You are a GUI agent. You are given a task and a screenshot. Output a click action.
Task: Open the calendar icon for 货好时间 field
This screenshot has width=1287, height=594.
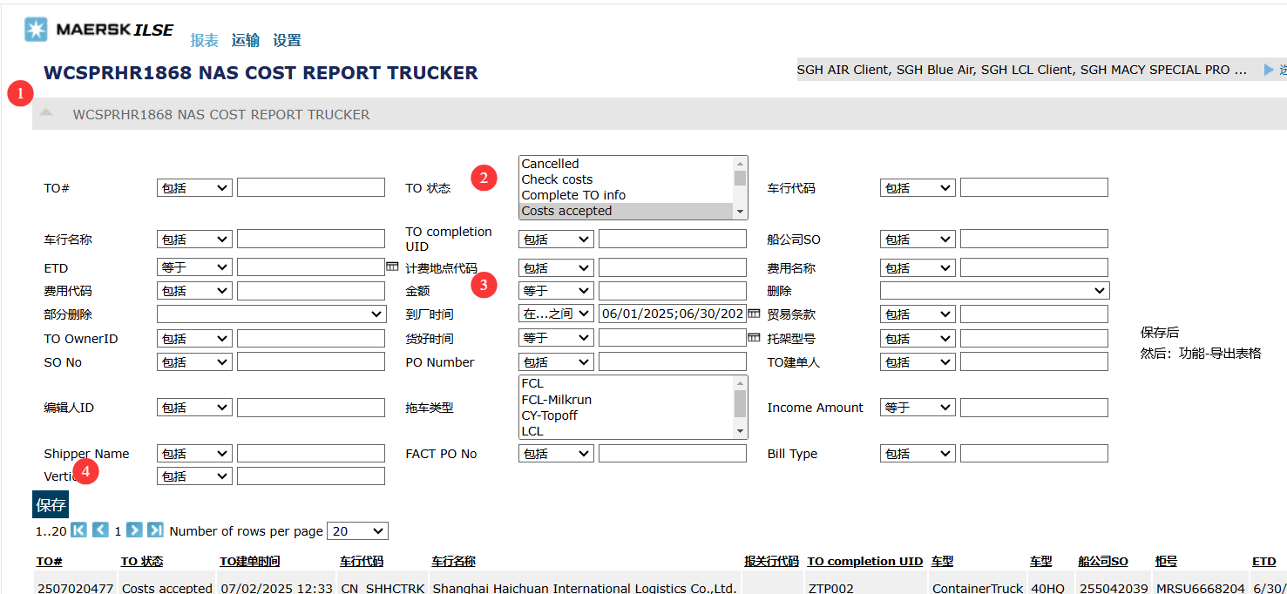(x=754, y=338)
